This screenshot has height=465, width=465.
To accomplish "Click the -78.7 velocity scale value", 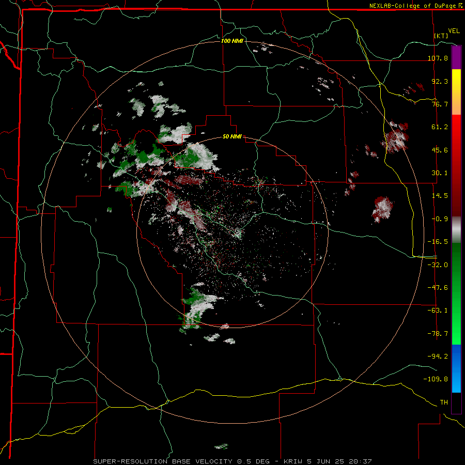I will coord(438,333).
